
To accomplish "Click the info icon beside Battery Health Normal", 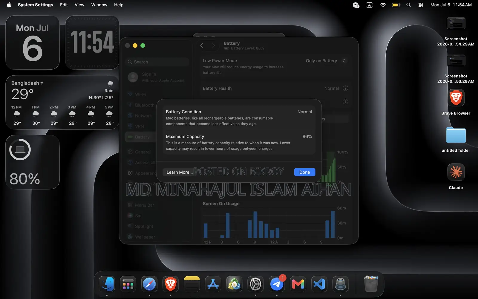I will click(x=345, y=88).
